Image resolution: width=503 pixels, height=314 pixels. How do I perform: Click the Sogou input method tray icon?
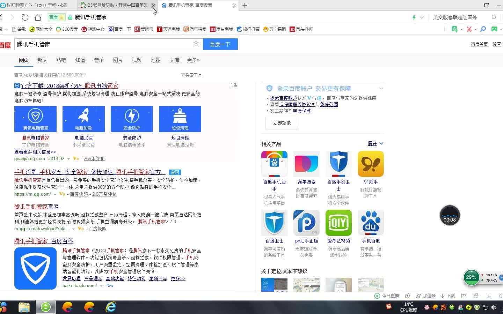point(389,306)
